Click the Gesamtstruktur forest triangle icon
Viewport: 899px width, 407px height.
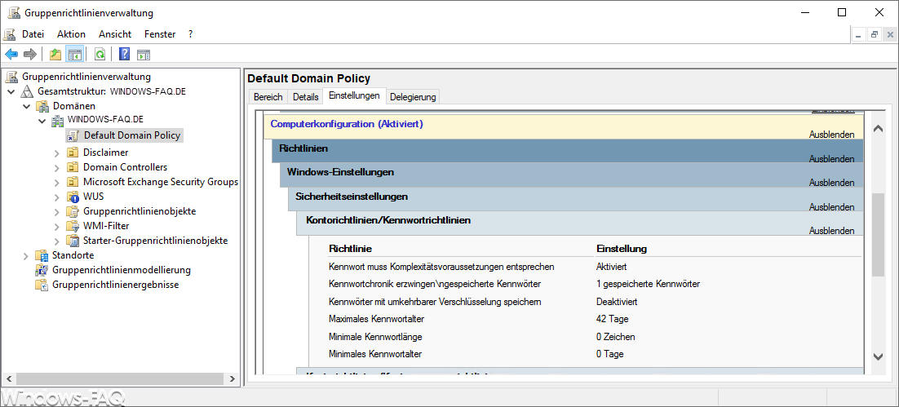pos(28,91)
